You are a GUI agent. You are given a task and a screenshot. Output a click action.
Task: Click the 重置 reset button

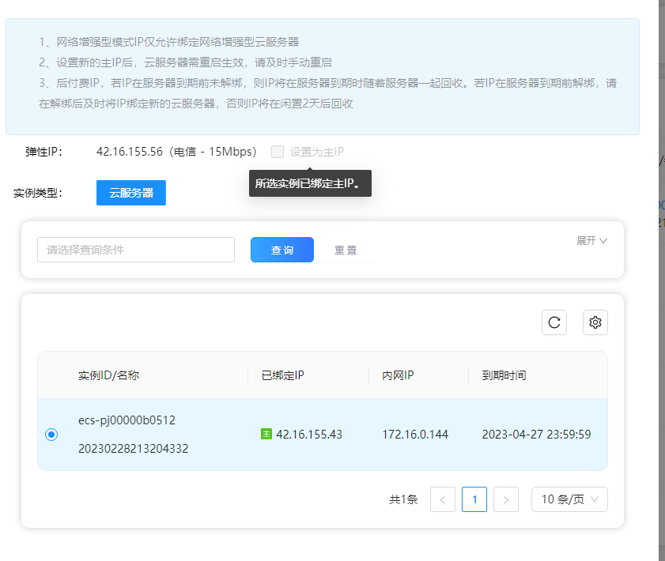click(346, 250)
